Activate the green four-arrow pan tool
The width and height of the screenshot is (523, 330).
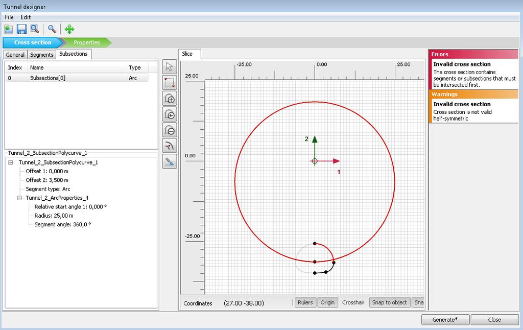(69, 29)
